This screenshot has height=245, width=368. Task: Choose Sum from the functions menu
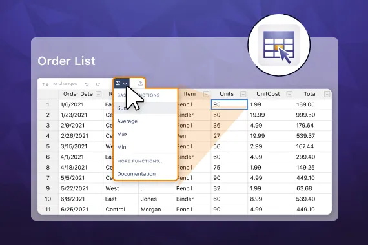145,108
